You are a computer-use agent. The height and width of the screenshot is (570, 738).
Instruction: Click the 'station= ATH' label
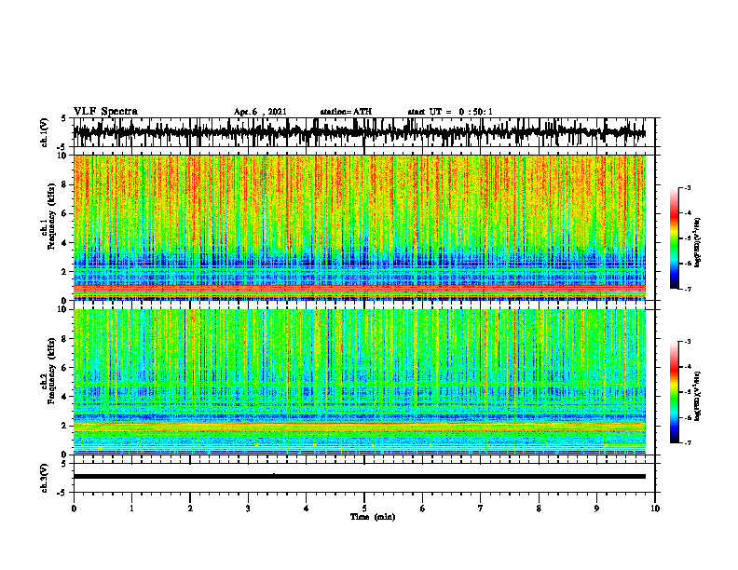tap(346, 112)
